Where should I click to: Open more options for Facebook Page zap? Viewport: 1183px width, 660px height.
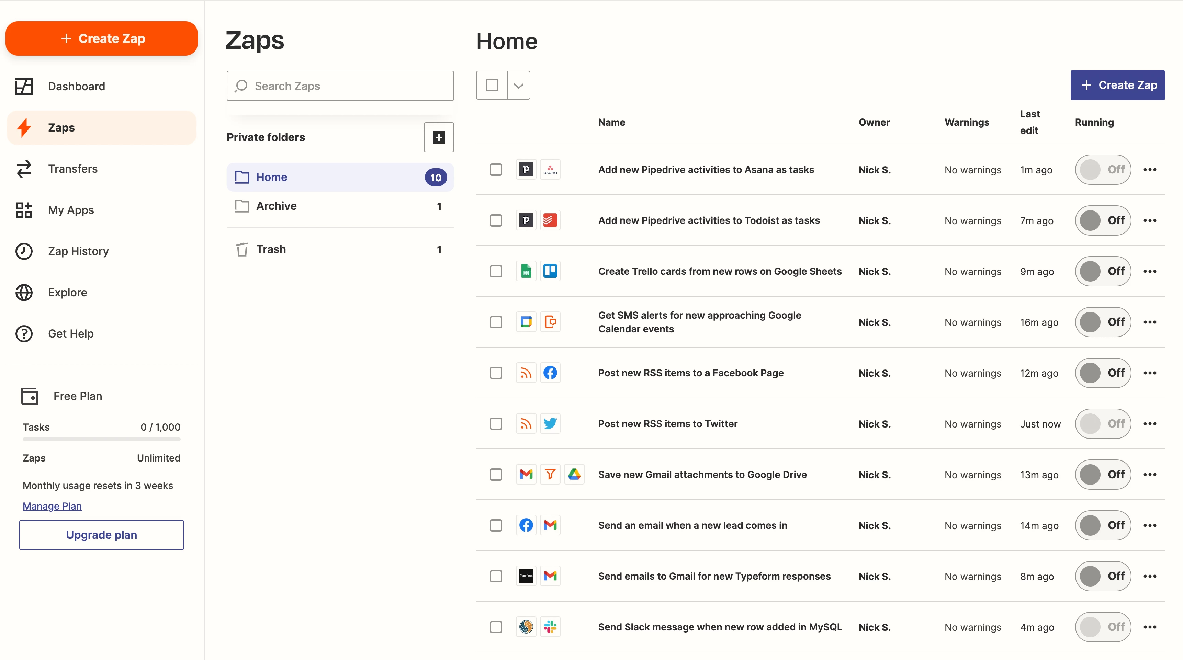1149,373
